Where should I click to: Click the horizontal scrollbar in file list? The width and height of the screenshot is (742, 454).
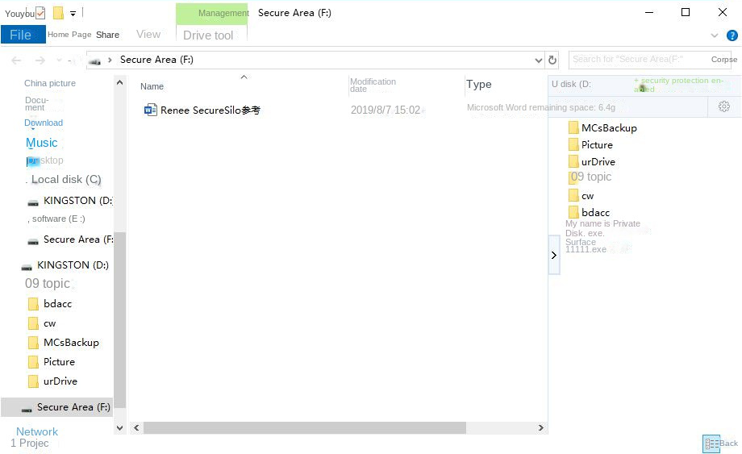tap(304, 428)
